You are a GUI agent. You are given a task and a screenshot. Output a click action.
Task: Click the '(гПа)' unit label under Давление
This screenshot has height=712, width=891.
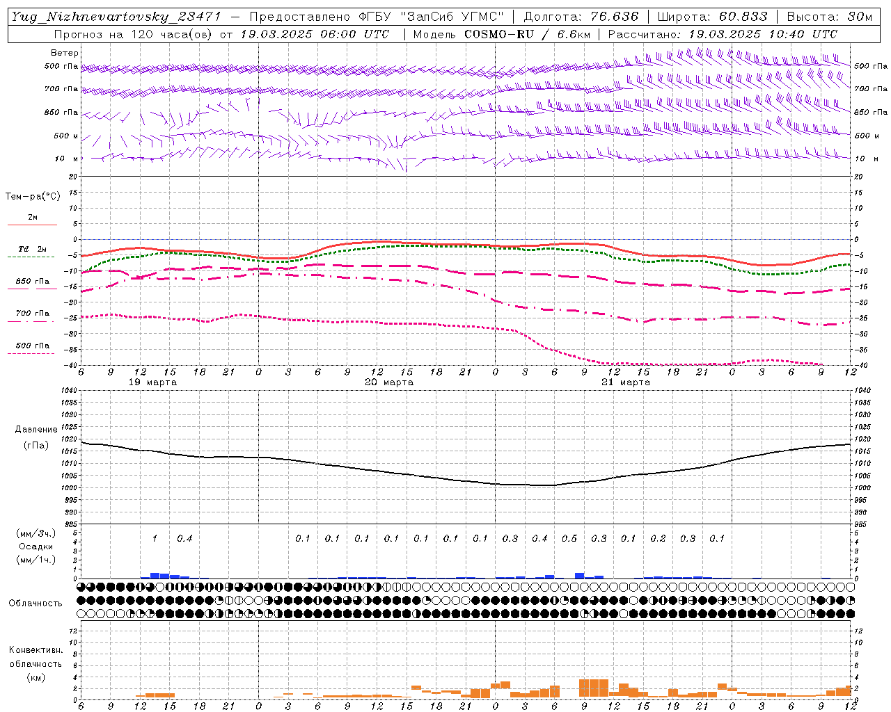(x=36, y=446)
